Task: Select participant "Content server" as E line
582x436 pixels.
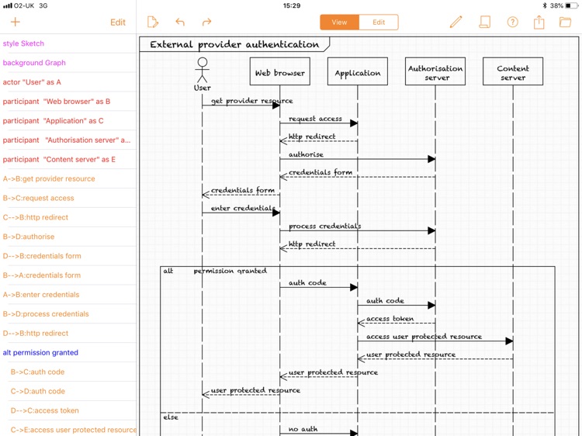Action: pos(68,159)
